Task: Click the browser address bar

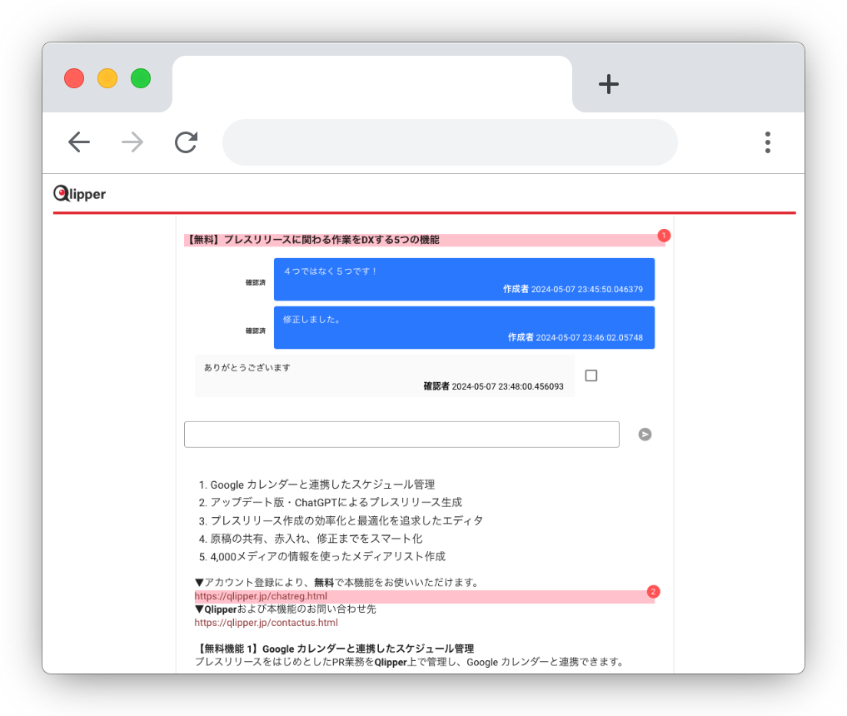Action: point(450,142)
